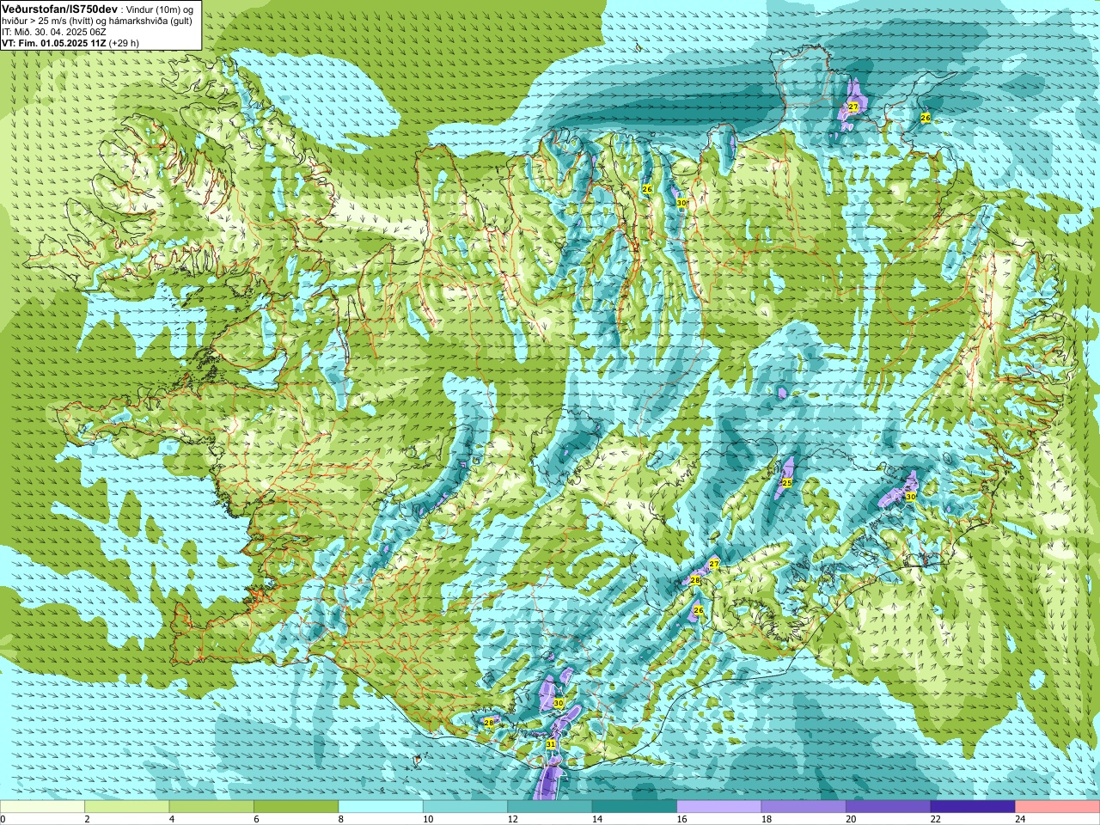Click the yellow gust label "31"
This screenshot has height=825, width=1100.
coord(551,744)
